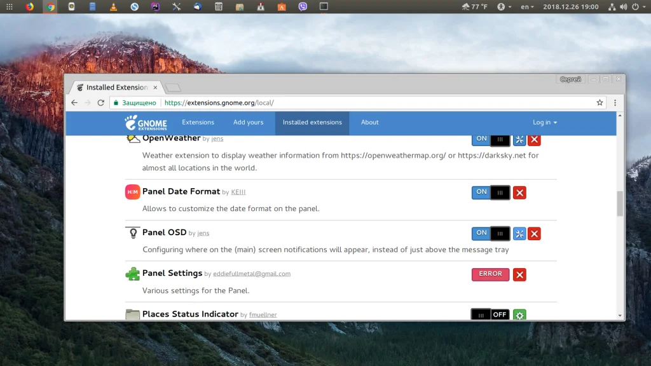This screenshot has height=366, width=651.
Task: Click the GNOME Extensions logo
Action: [146, 123]
